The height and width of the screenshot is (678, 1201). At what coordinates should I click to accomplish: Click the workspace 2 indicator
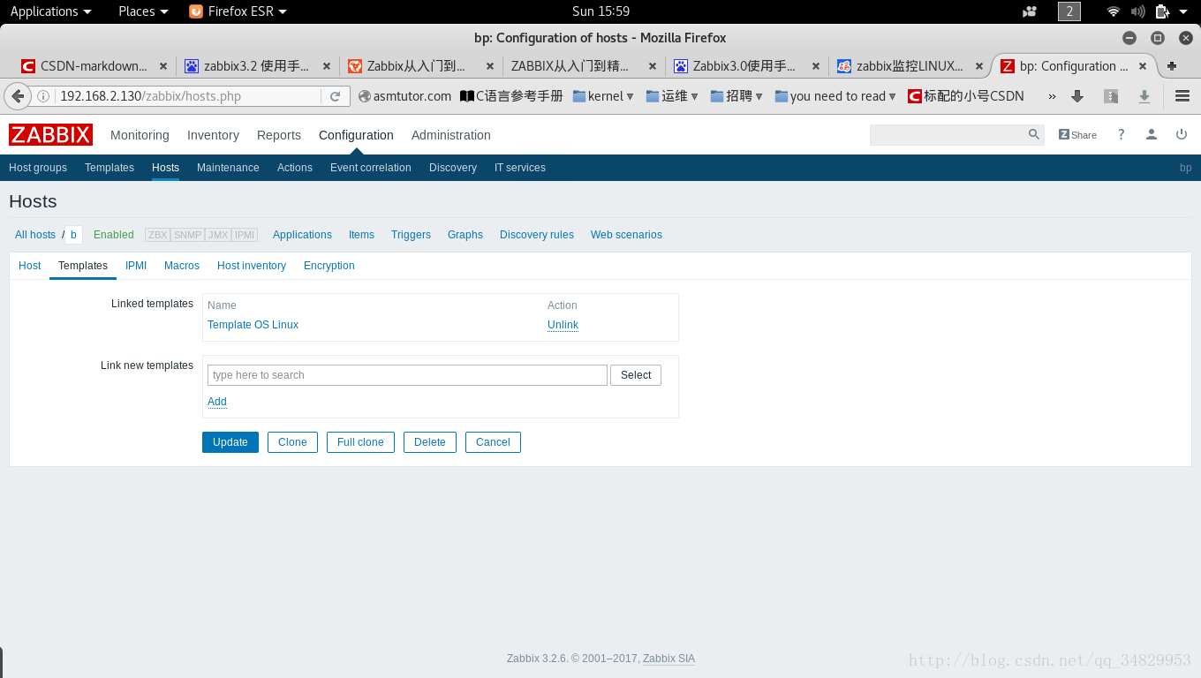click(1069, 11)
